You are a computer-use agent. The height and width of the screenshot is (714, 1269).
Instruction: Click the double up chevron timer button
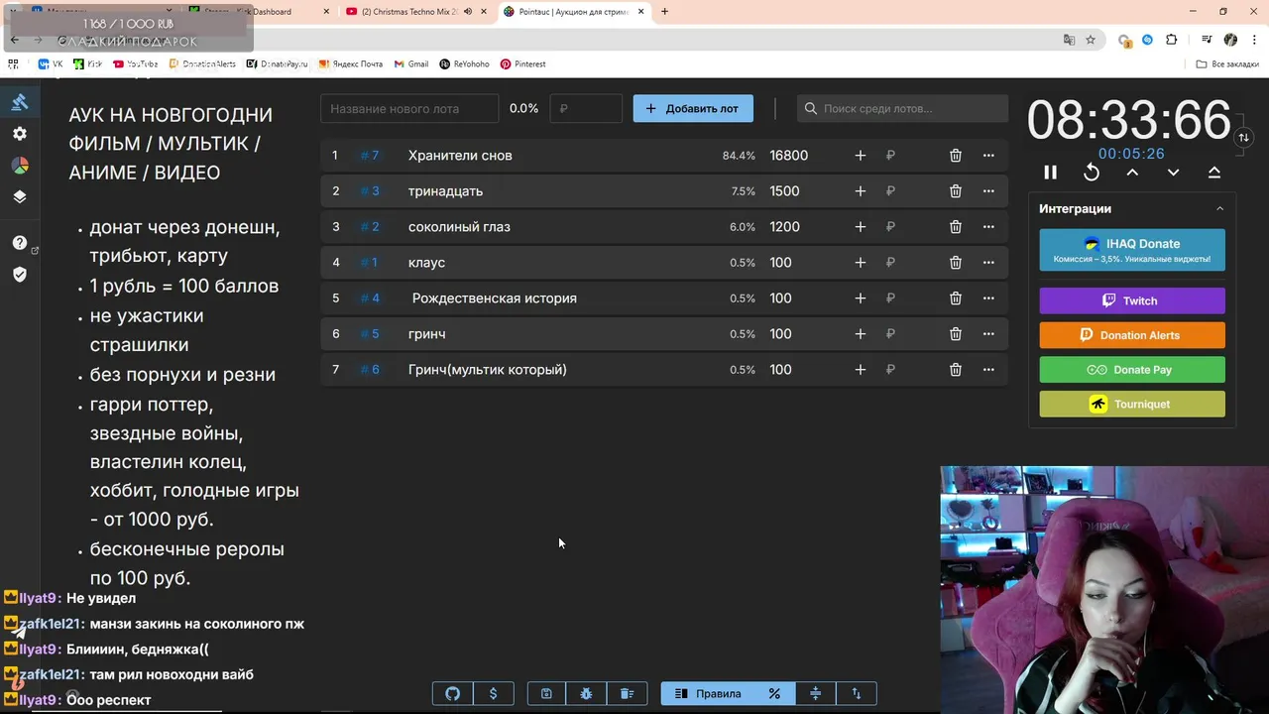coord(1213,173)
